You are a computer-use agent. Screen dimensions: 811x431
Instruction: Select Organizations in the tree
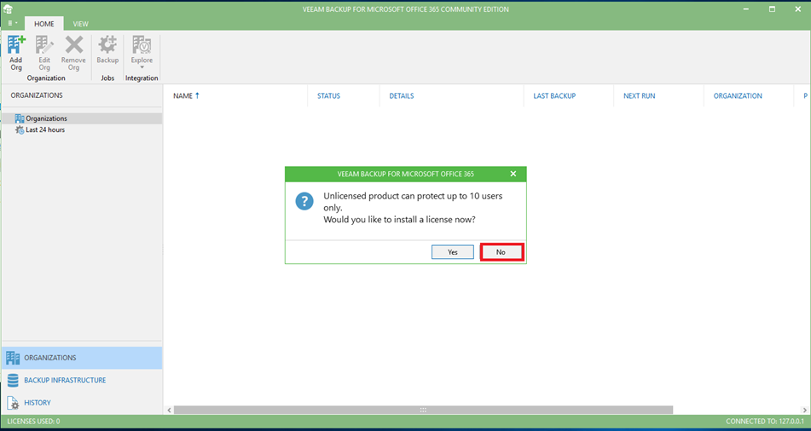[82, 118]
